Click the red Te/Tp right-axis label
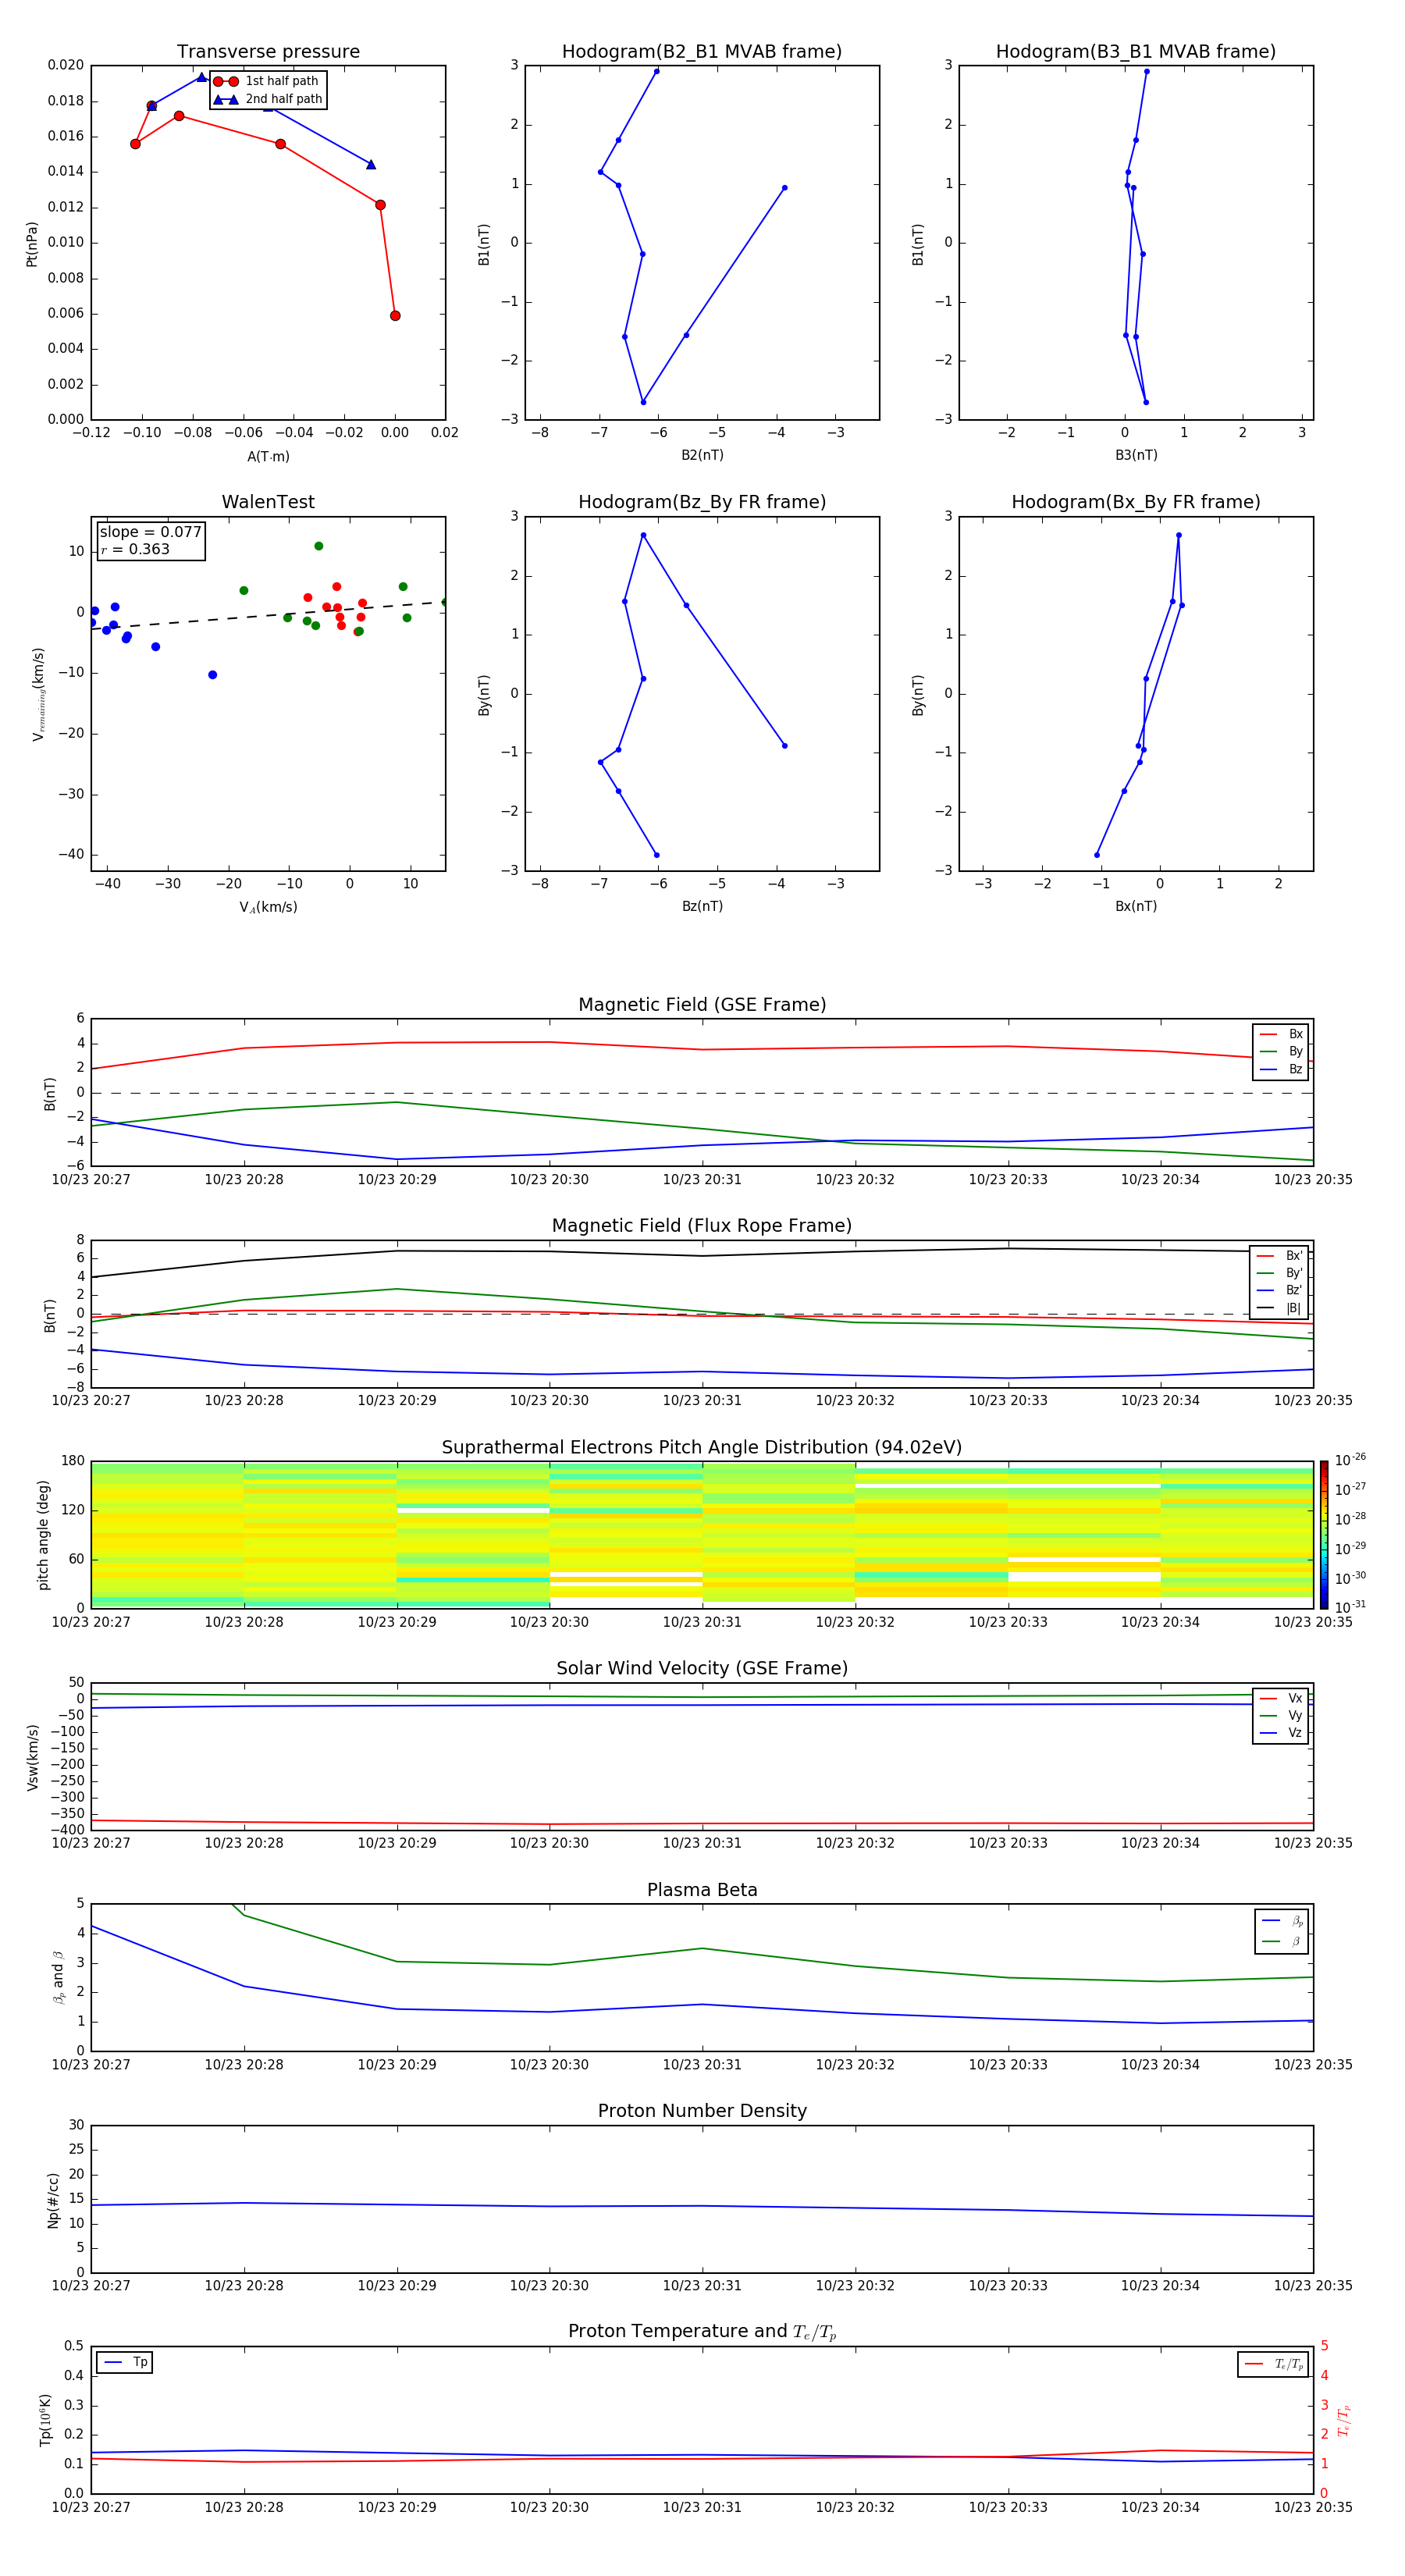The image size is (1405, 2576). click(1344, 2420)
